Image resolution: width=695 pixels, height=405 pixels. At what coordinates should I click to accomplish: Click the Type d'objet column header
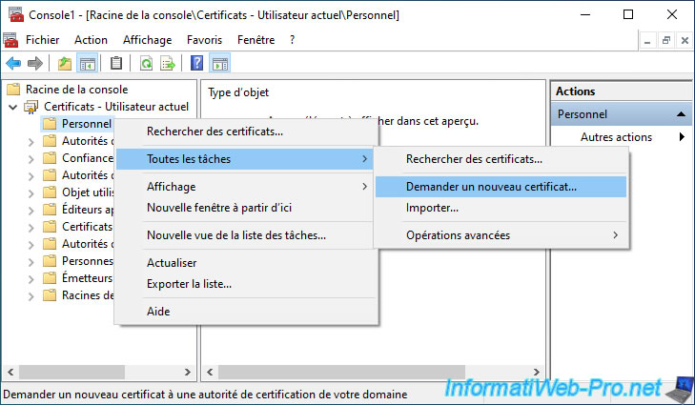tap(238, 92)
